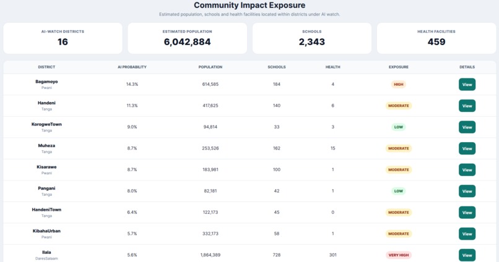The image size is (499, 262).
Task: Click population value 94,814
Action: click(x=210, y=127)
